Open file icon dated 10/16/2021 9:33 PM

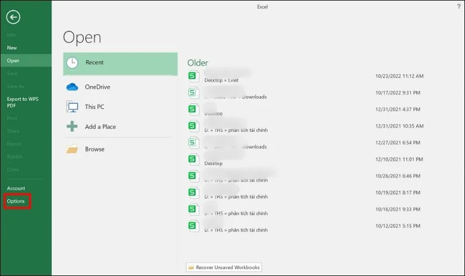tap(193, 209)
